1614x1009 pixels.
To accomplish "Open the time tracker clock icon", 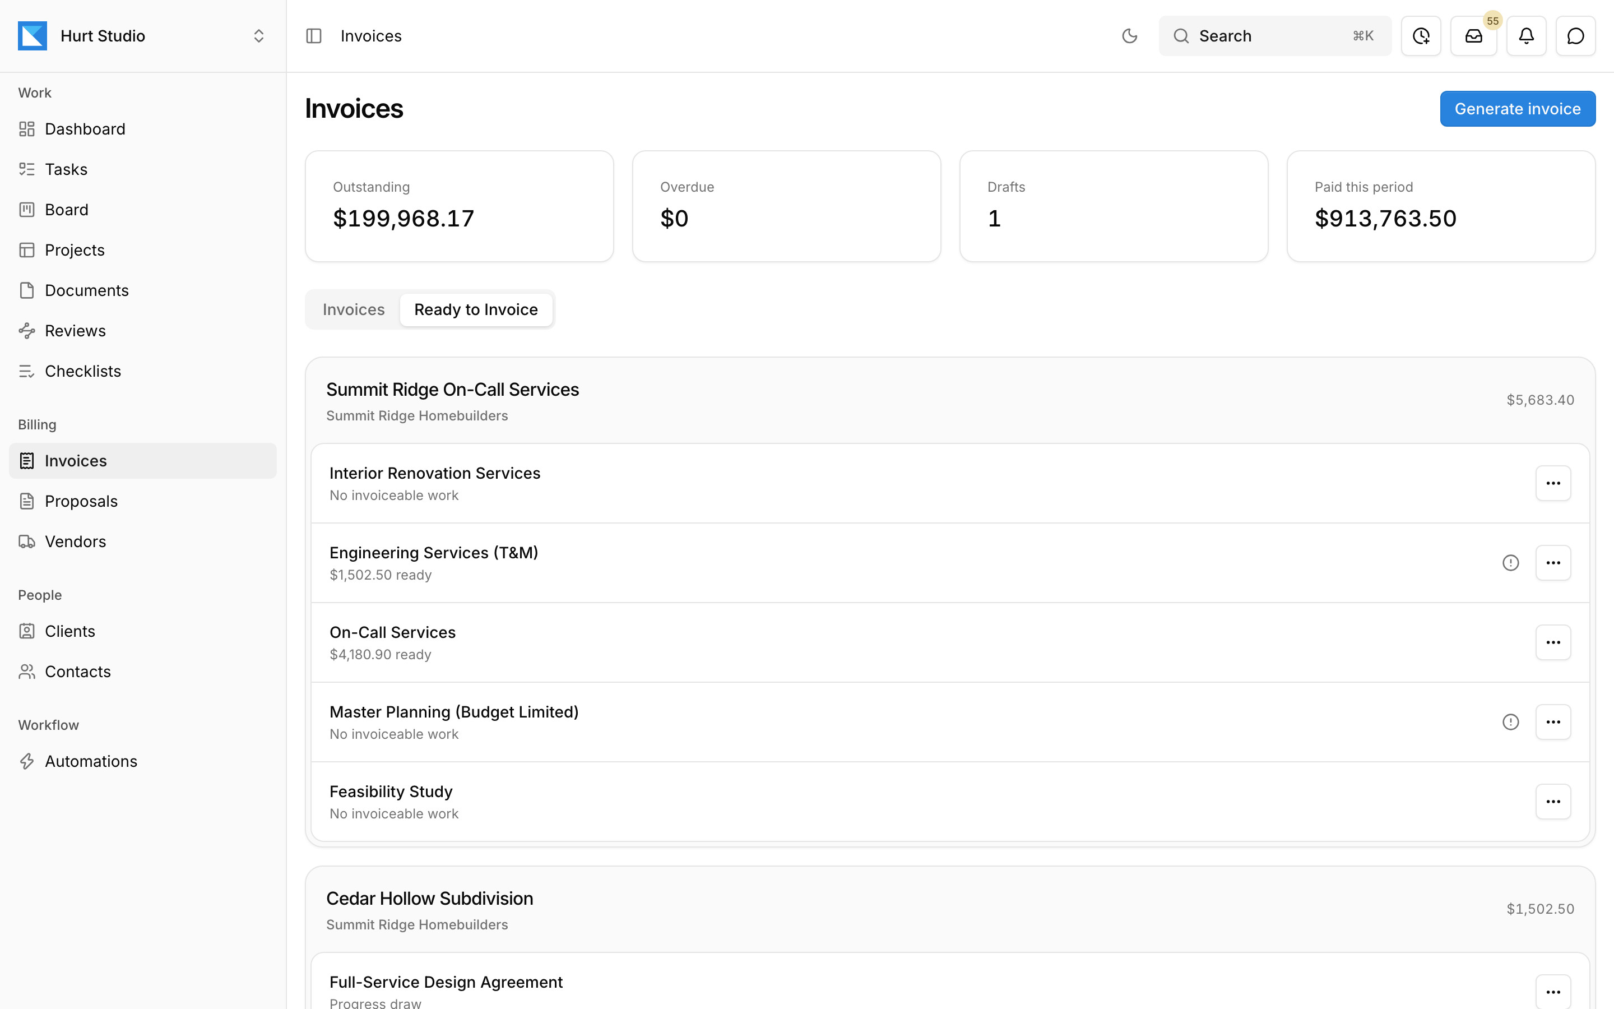I will pos(1421,36).
